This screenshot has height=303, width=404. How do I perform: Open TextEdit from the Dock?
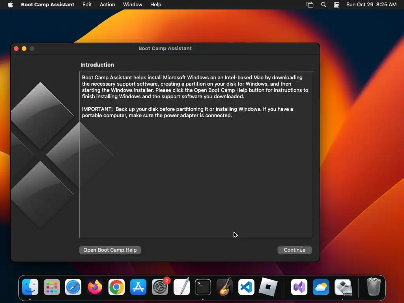[x=181, y=287]
